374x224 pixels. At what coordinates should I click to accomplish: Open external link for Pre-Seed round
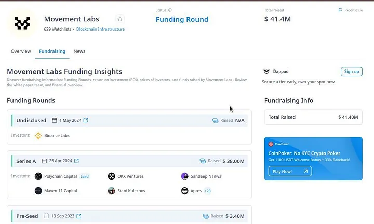tap(79, 216)
